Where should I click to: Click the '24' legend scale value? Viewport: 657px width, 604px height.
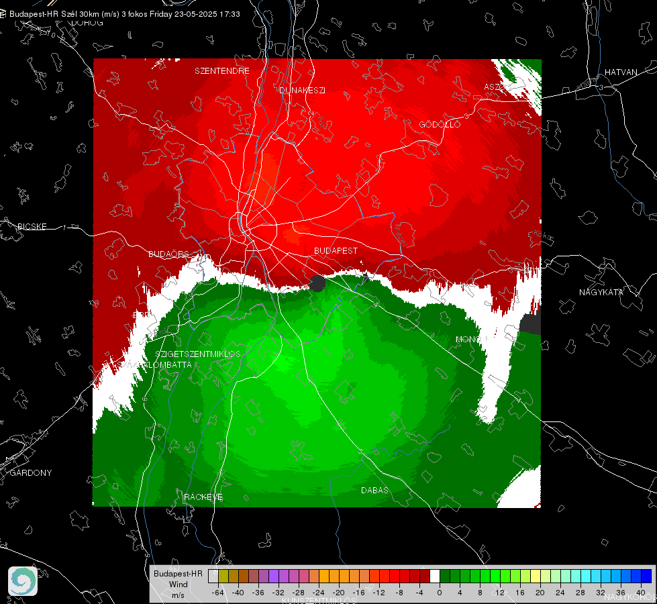click(x=560, y=593)
